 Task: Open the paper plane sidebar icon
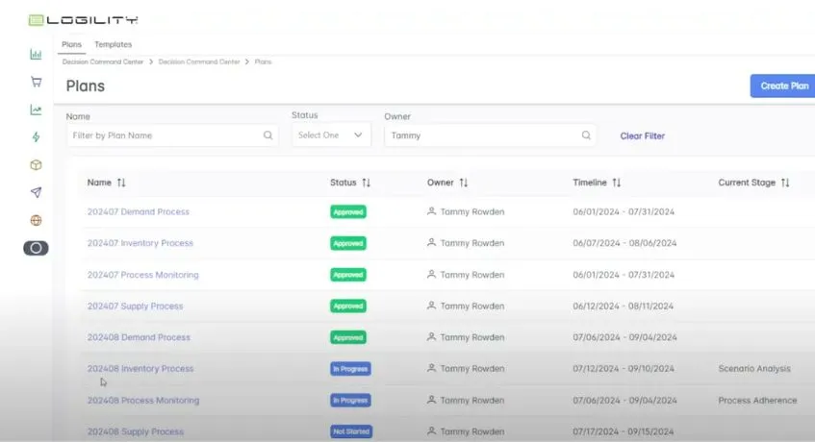[36, 192]
